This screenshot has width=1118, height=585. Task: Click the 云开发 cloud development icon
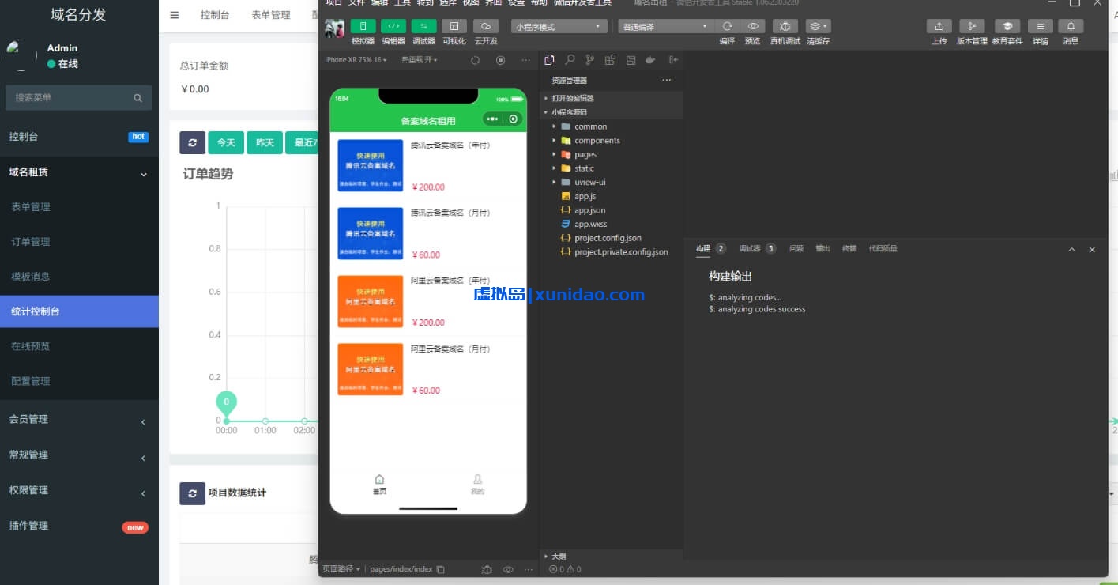click(x=486, y=26)
